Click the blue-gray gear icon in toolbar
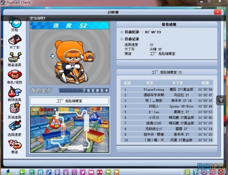 coord(57,172)
